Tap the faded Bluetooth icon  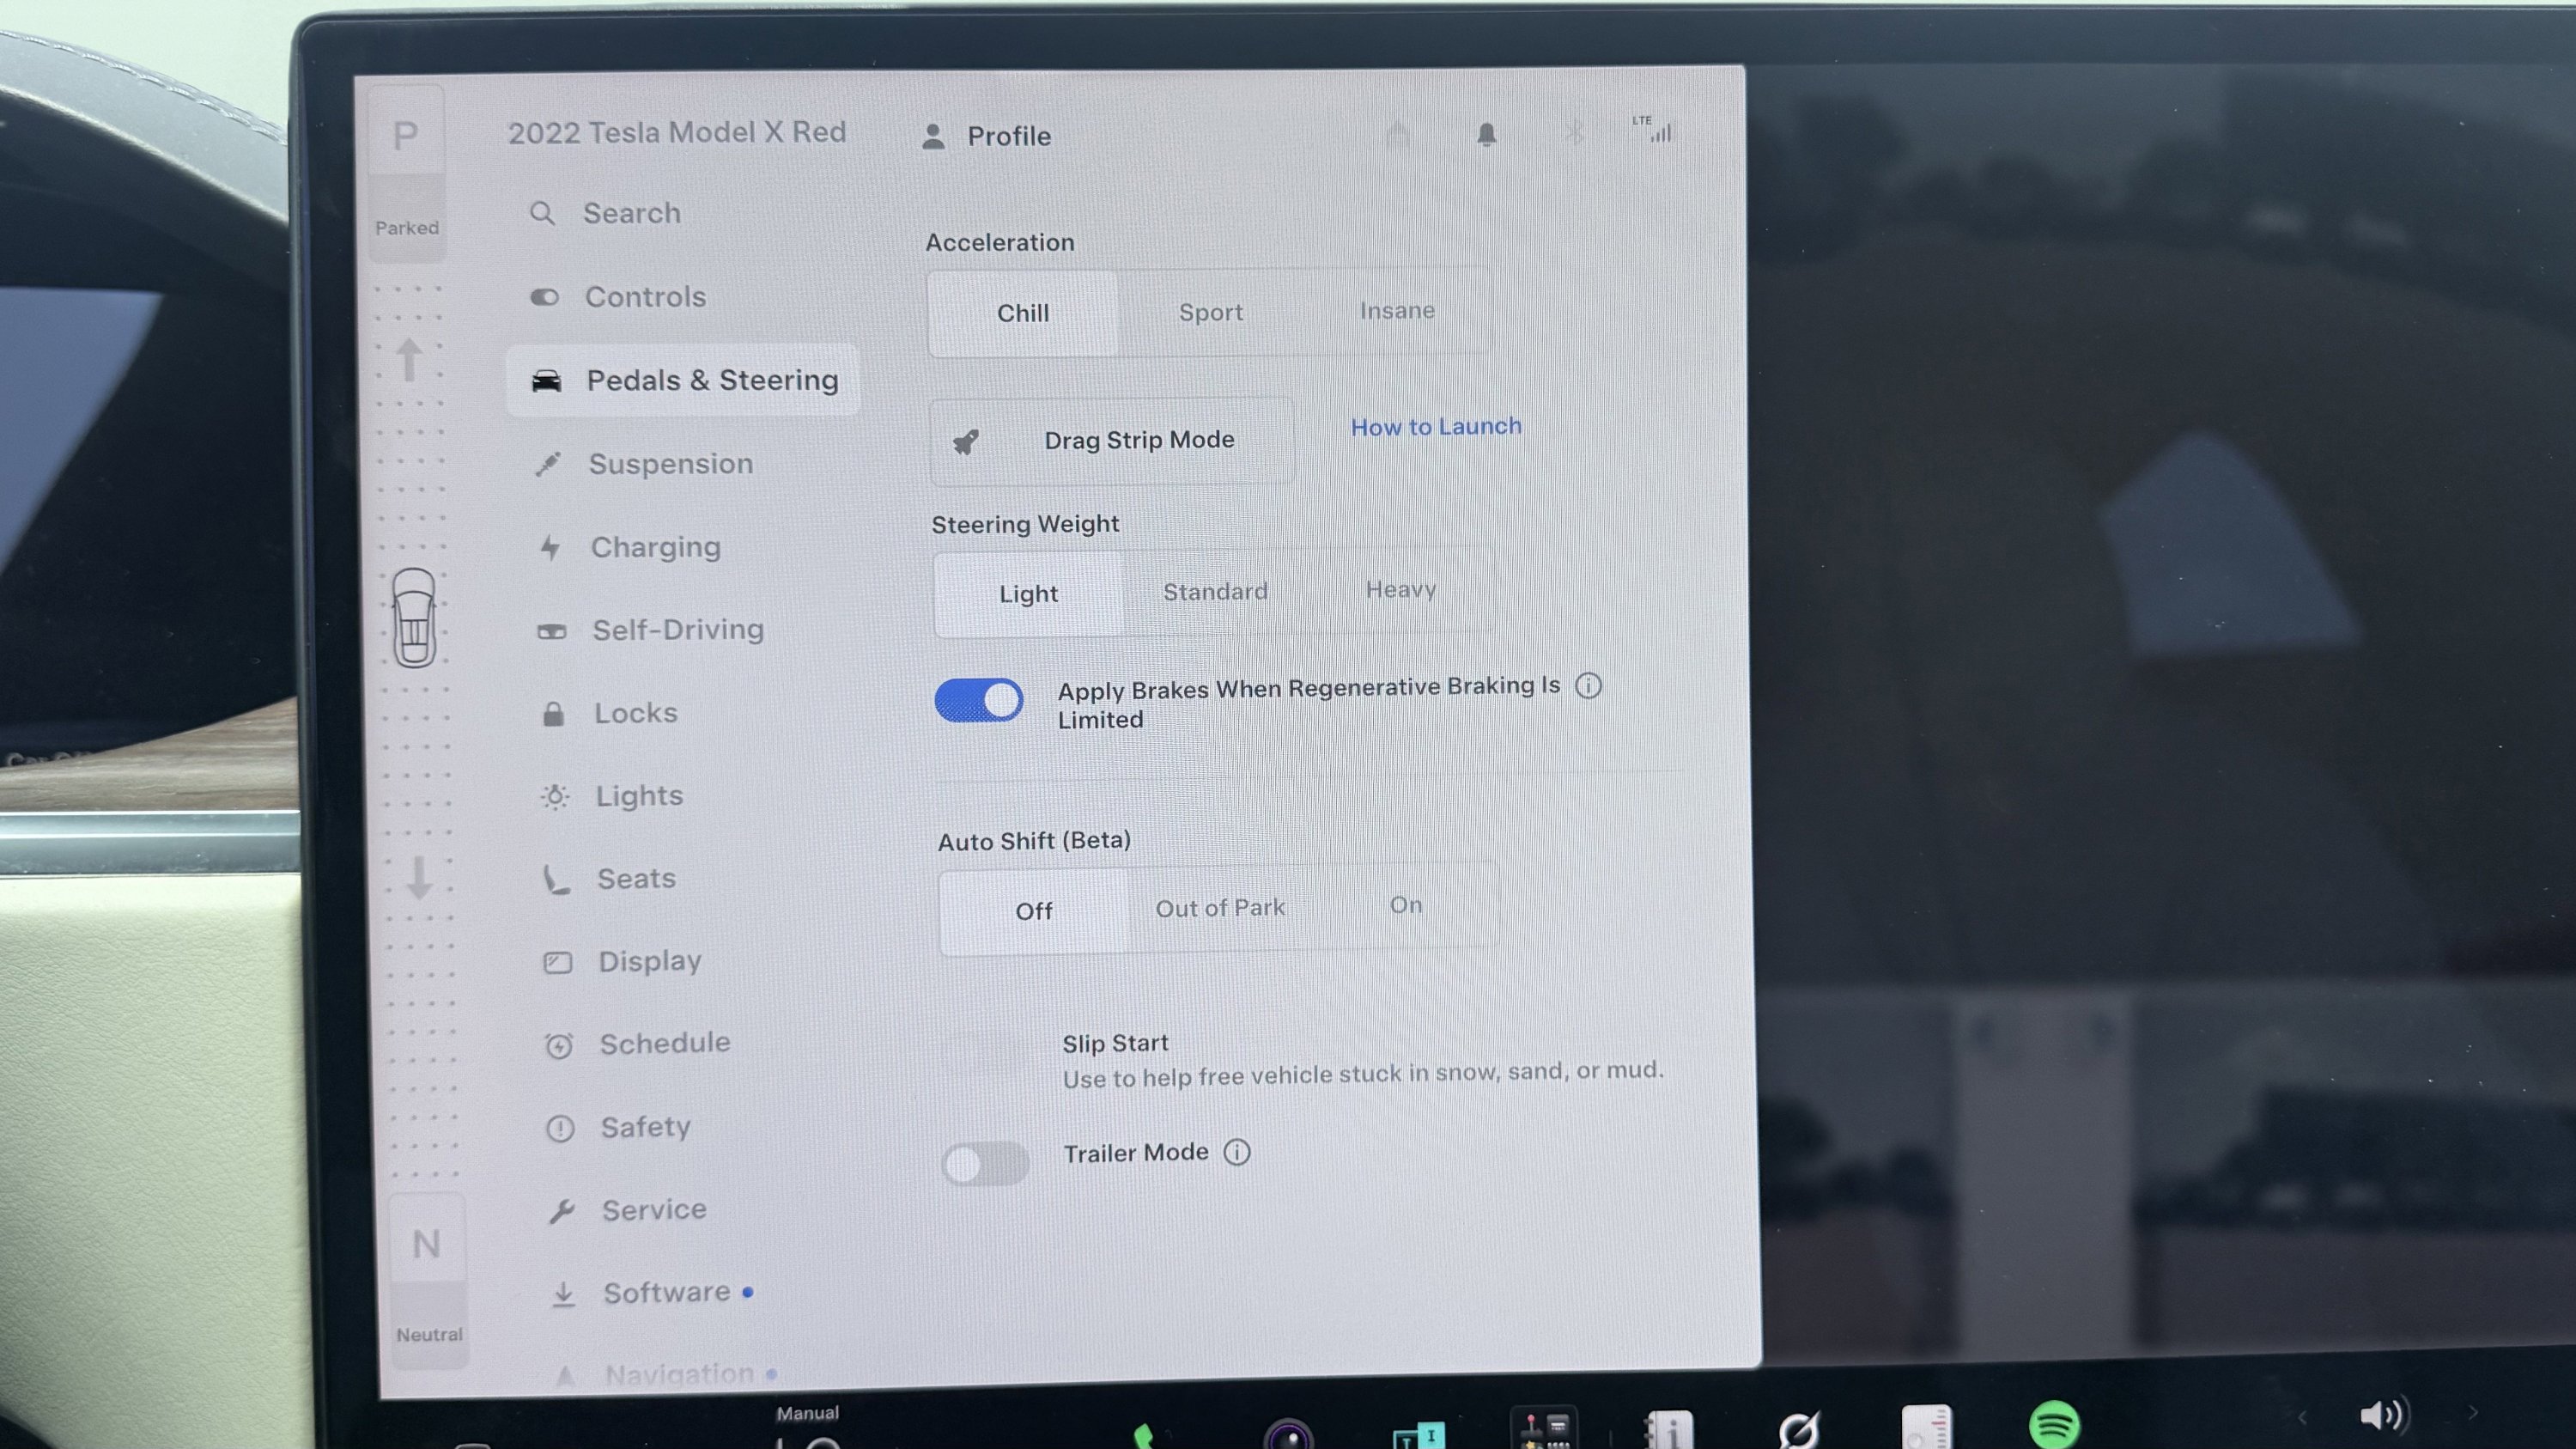click(x=1574, y=133)
